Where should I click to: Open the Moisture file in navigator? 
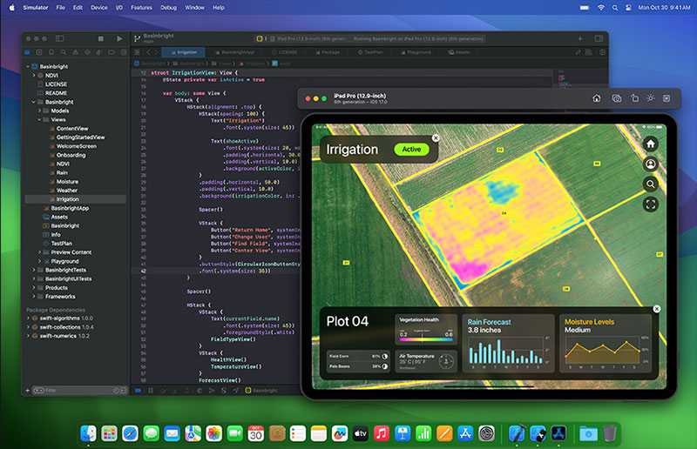pyautogui.click(x=66, y=181)
